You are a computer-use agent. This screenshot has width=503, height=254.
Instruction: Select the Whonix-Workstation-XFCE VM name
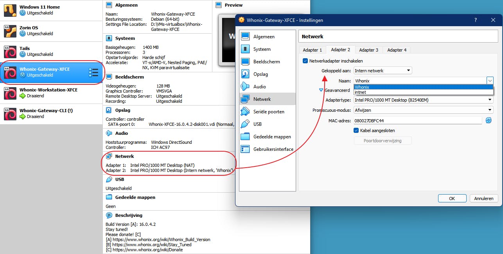pos(49,90)
